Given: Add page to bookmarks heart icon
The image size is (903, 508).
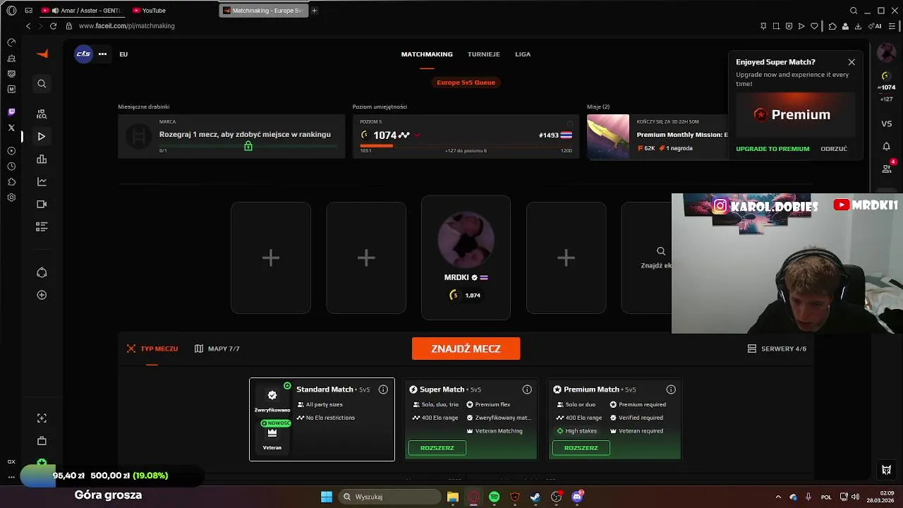Looking at the screenshot, I should 814,26.
